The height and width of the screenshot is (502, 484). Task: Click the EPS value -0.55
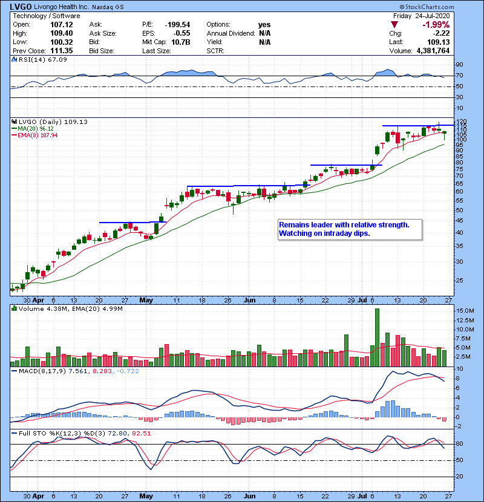pyautogui.click(x=181, y=33)
